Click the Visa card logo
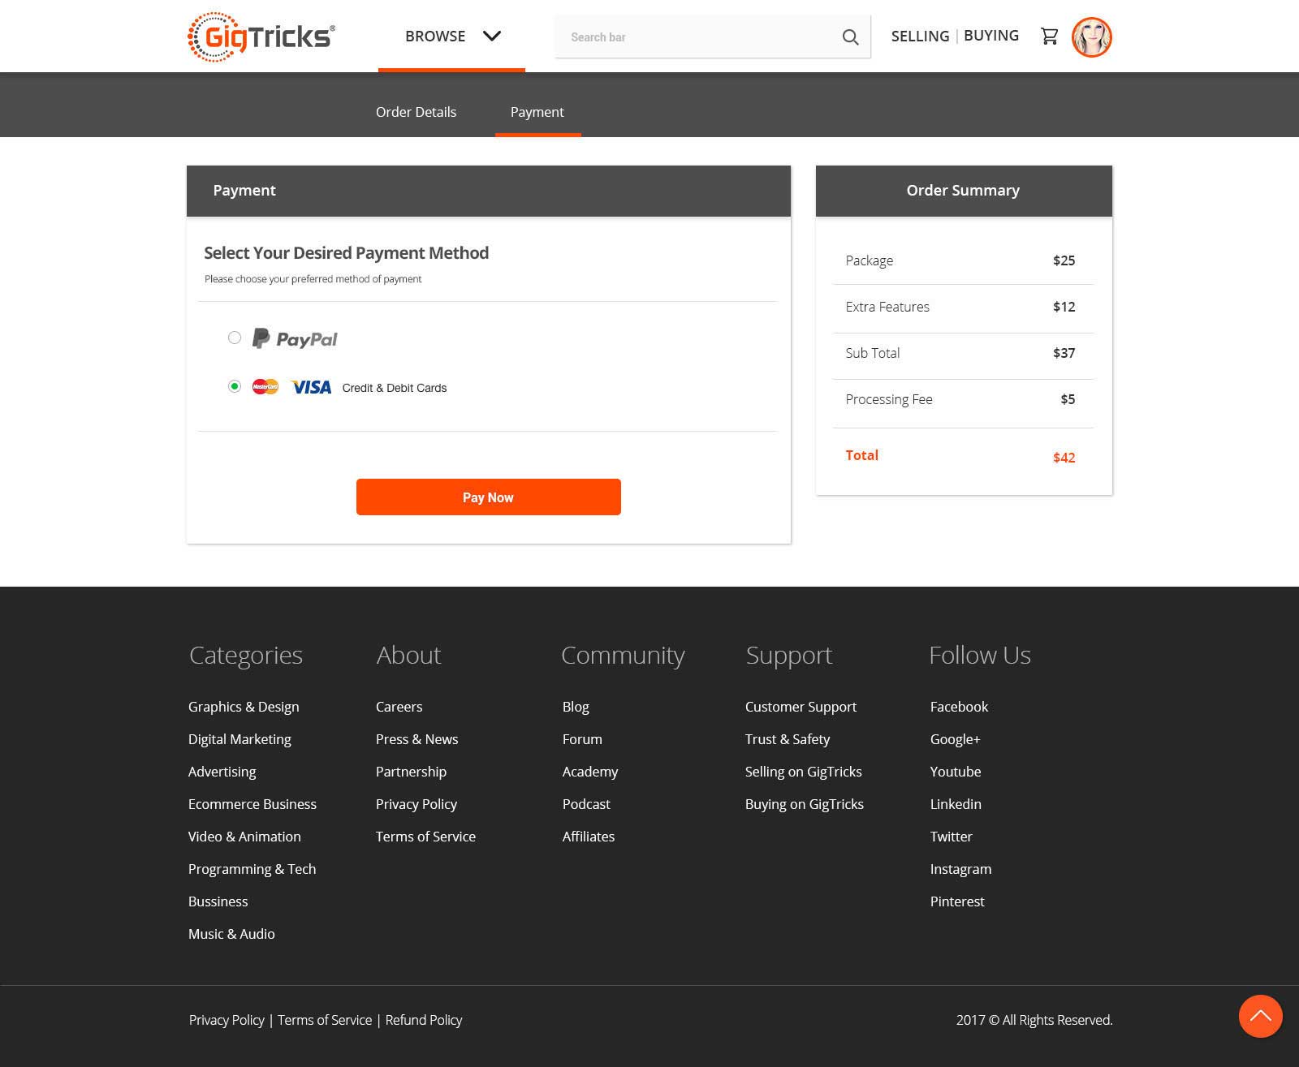The image size is (1299, 1067). tap(311, 387)
